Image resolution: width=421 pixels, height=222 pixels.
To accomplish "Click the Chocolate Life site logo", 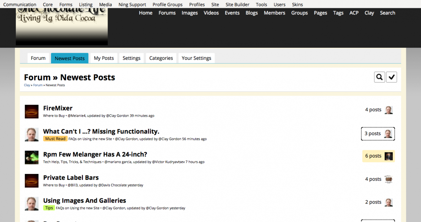I will point(62,27).
